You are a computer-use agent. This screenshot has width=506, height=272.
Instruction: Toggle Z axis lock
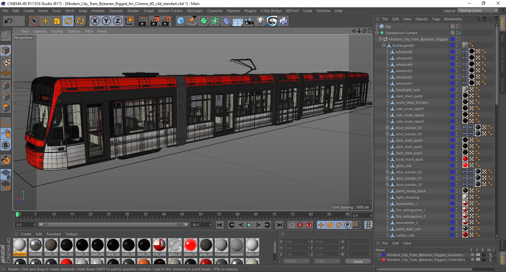pyautogui.click(x=118, y=21)
